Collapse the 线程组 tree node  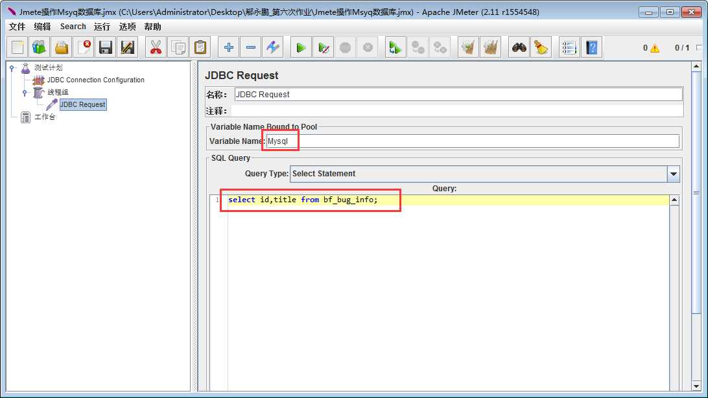(x=25, y=93)
